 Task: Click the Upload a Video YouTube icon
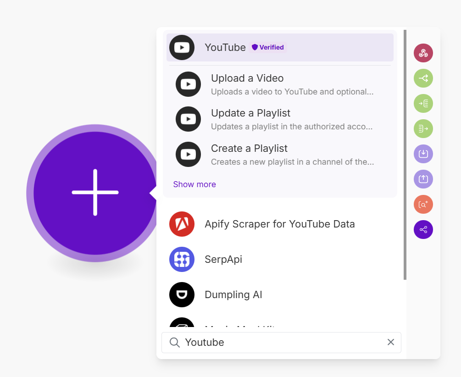pos(188,84)
